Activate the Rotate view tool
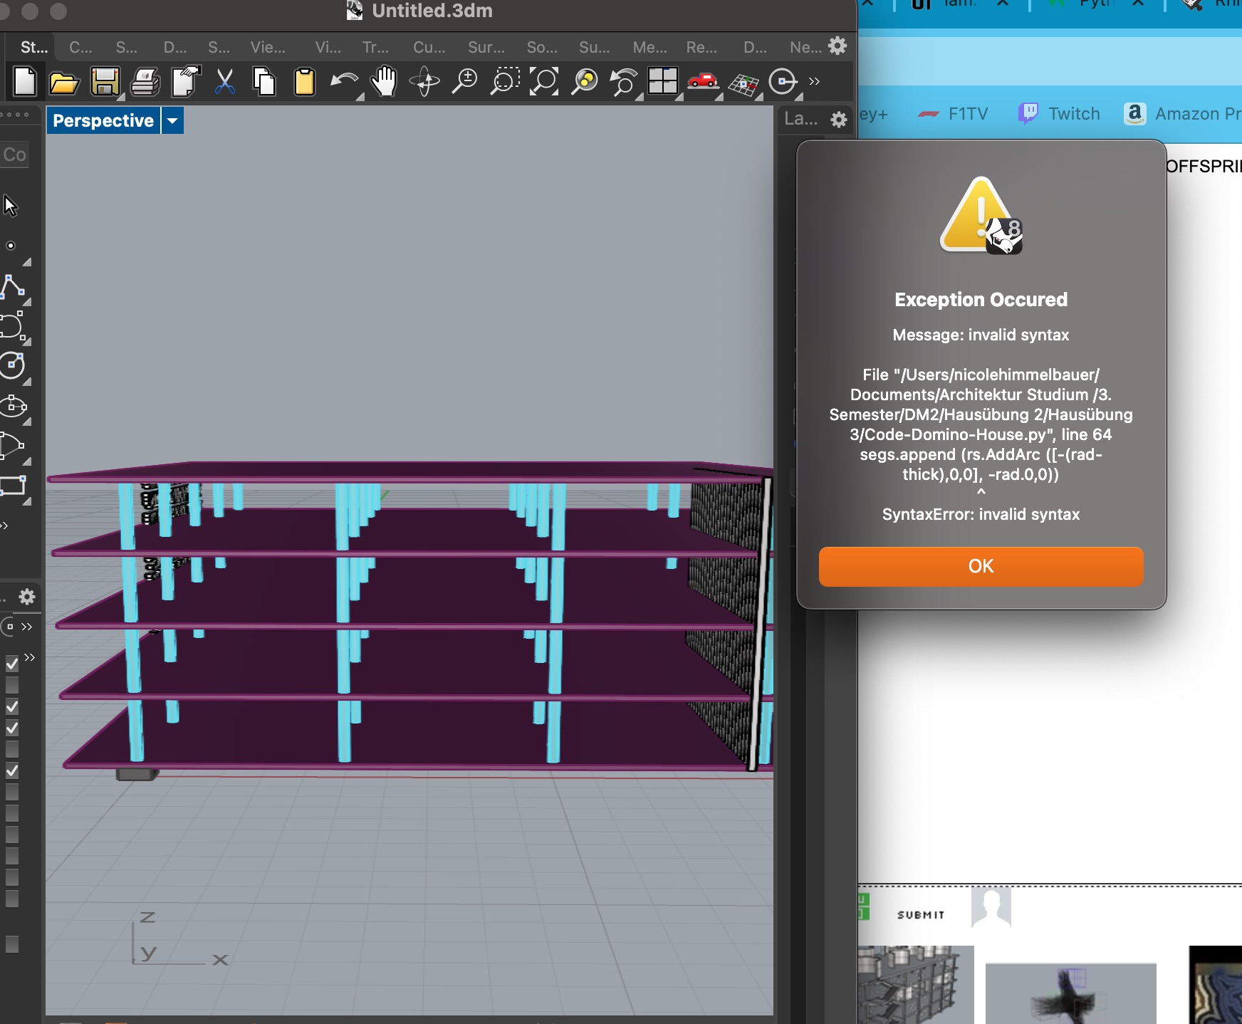This screenshot has width=1242, height=1024. pyautogui.click(x=426, y=82)
